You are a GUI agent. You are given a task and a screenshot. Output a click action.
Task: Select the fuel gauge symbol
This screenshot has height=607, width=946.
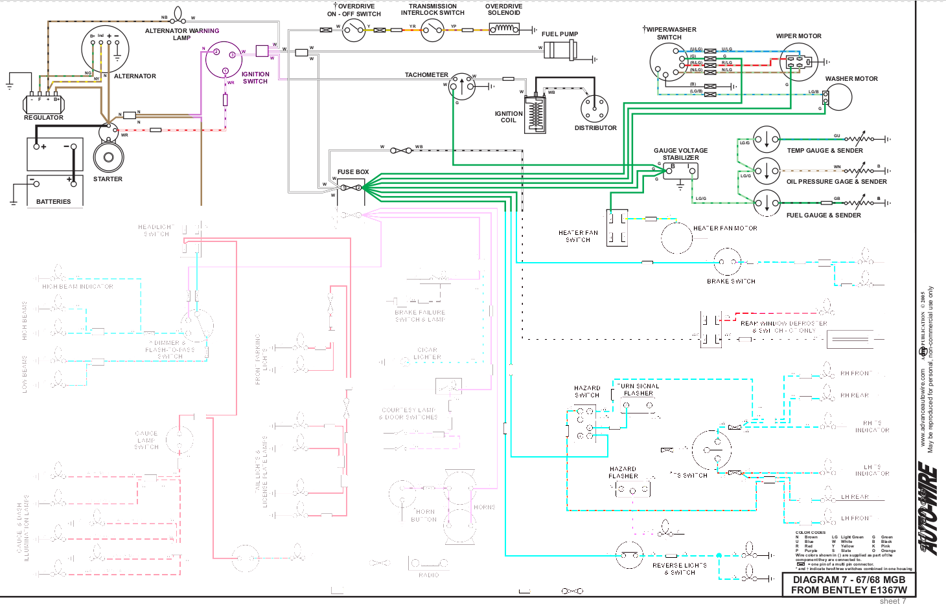(x=767, y=203)
